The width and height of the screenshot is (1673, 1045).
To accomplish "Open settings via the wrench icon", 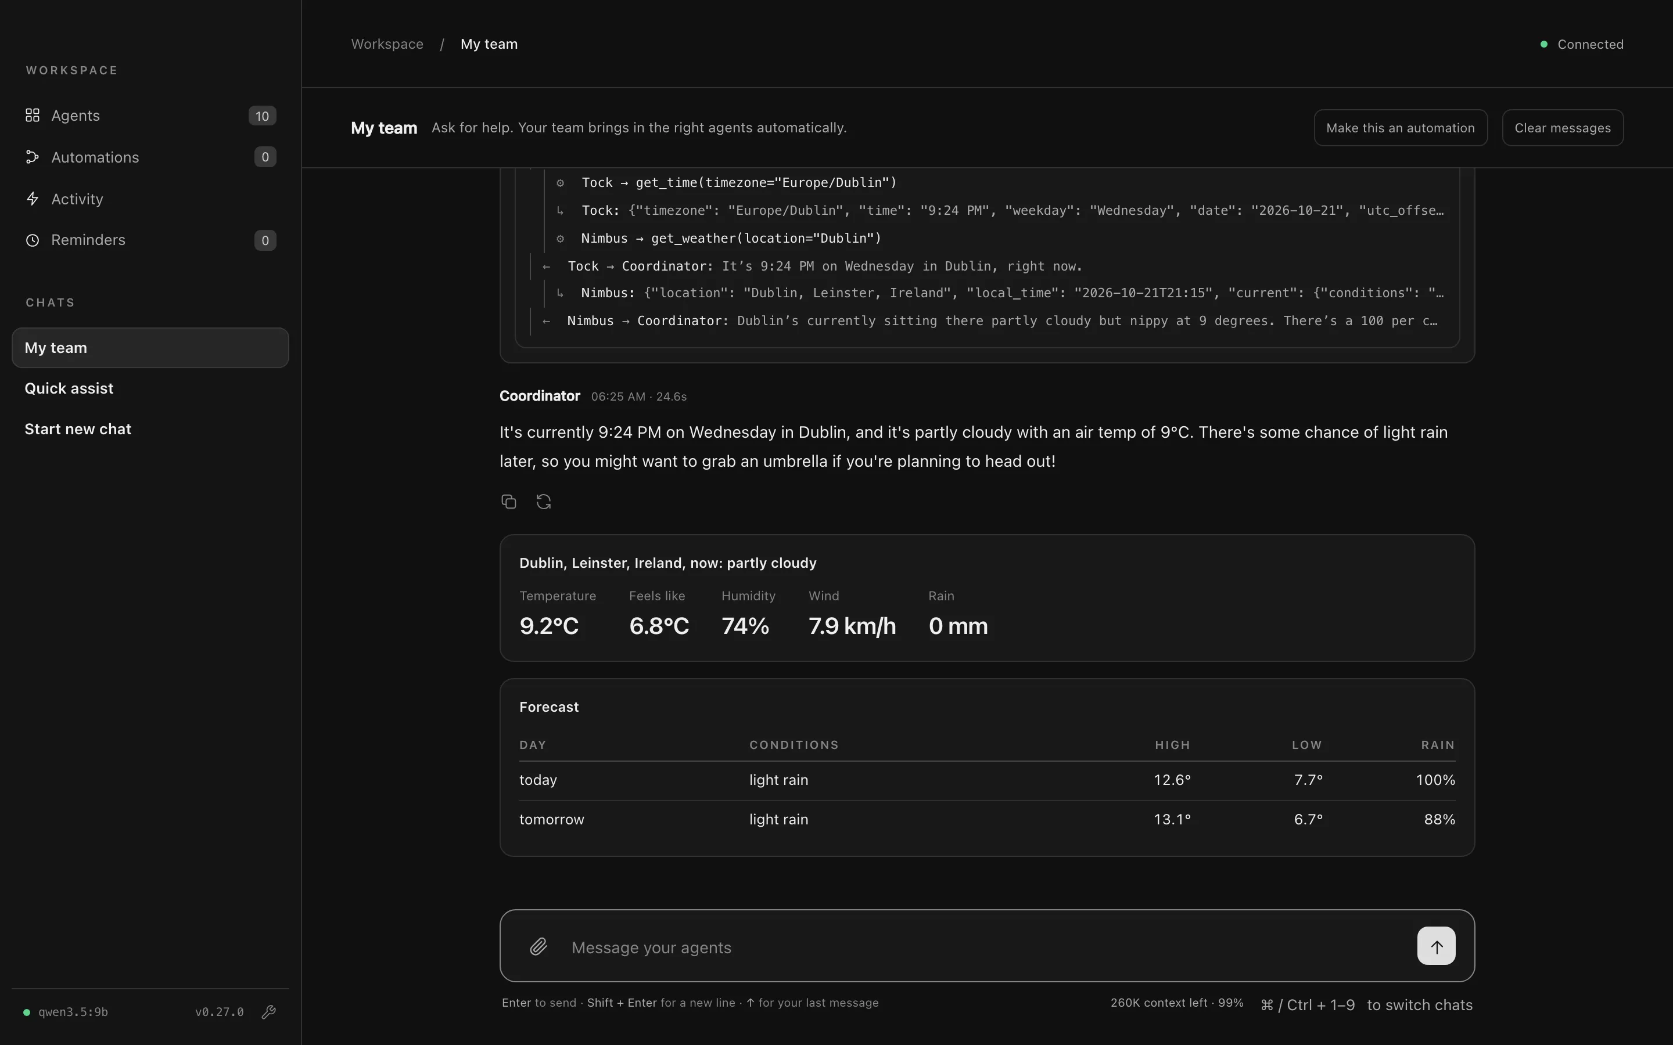I will [x=269, y=1012].
